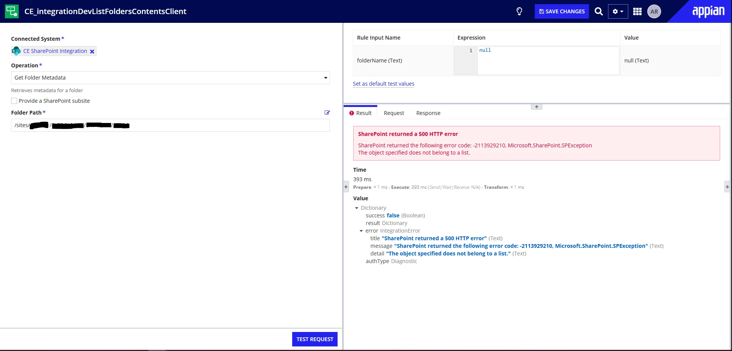Viewport: 732px width, 351px height.
Task: Click the message value with error code
Action: coord(521,246)
